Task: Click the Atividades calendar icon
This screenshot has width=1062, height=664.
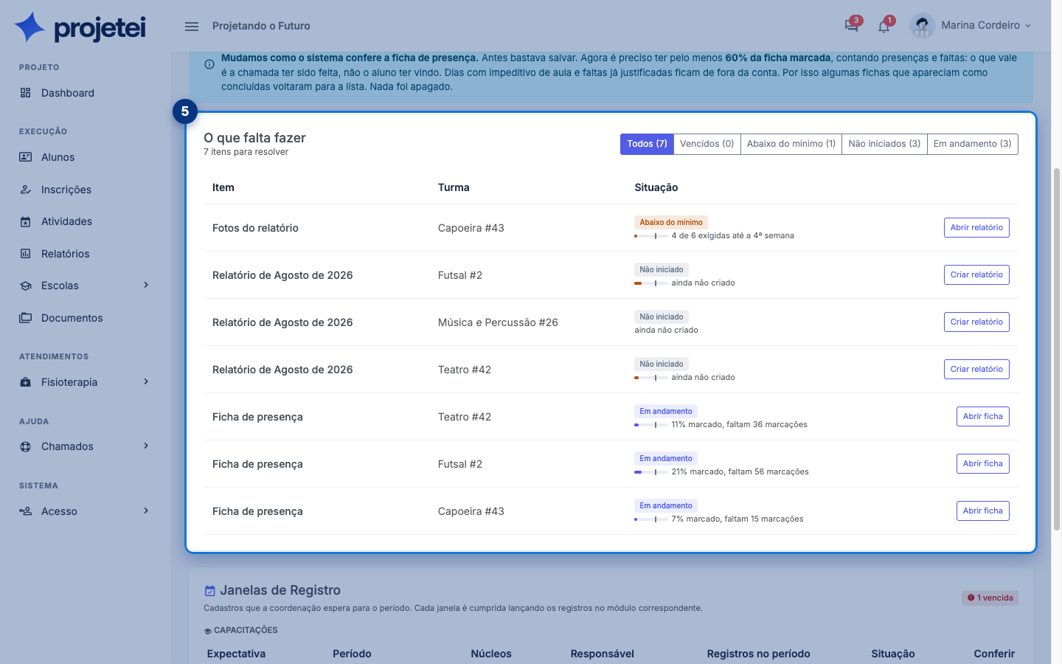Action: coord(26,221)
